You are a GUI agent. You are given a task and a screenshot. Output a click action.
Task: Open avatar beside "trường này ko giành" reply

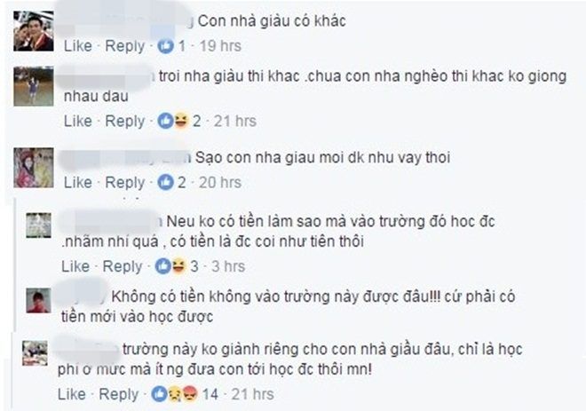point(36,352)
